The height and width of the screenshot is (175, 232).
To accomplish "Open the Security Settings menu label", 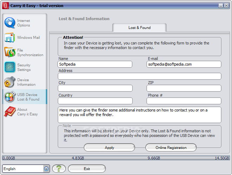I will 24,67.
